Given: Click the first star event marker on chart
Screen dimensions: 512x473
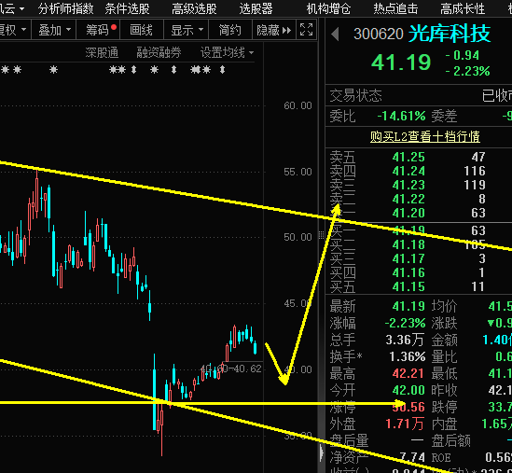Looking at the screenshot, I should tap(6, 70).
